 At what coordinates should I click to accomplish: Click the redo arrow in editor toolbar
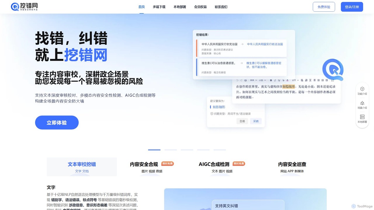(241, 80)
